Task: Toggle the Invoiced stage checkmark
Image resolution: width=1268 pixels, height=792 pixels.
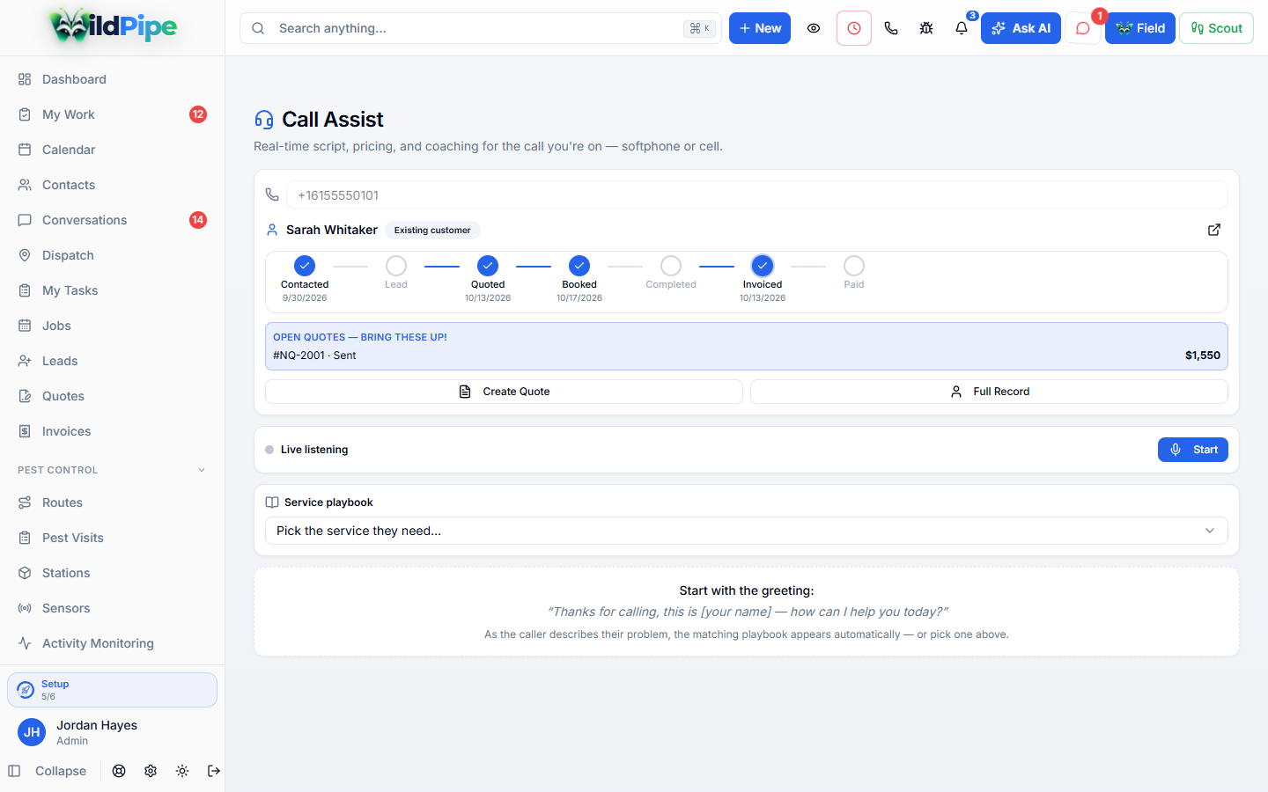Action: coord(763,266)
